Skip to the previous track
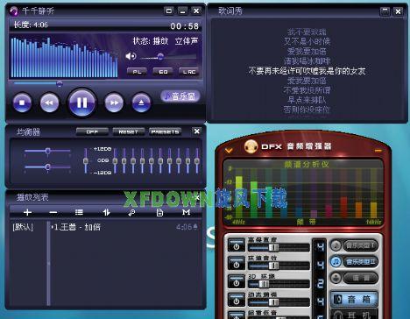The height and width of the screenshot is (319, 410). pos(49,103)
